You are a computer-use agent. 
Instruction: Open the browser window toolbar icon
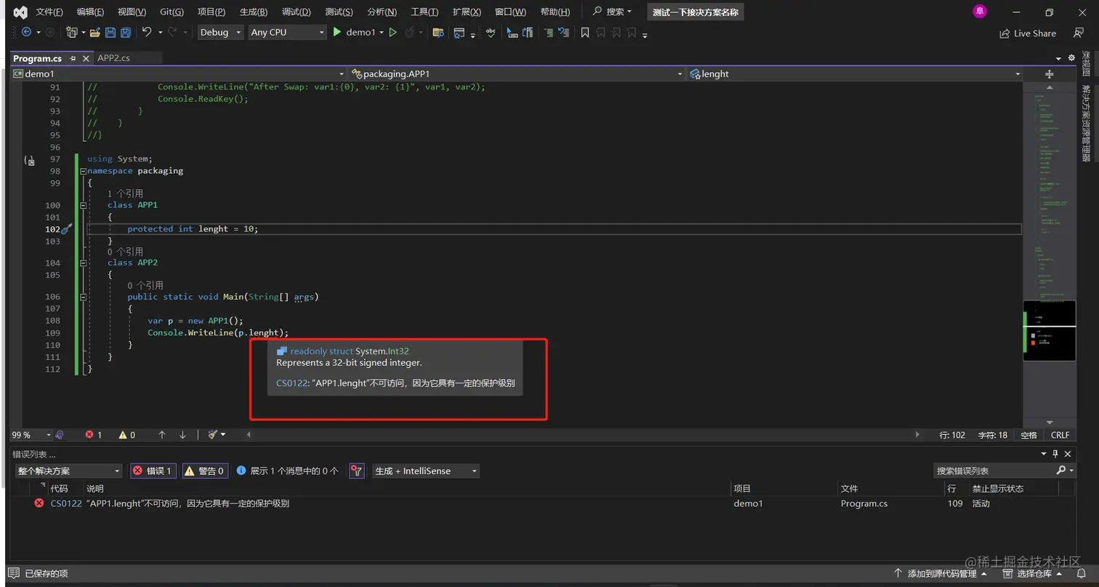(x=459, y=32)
